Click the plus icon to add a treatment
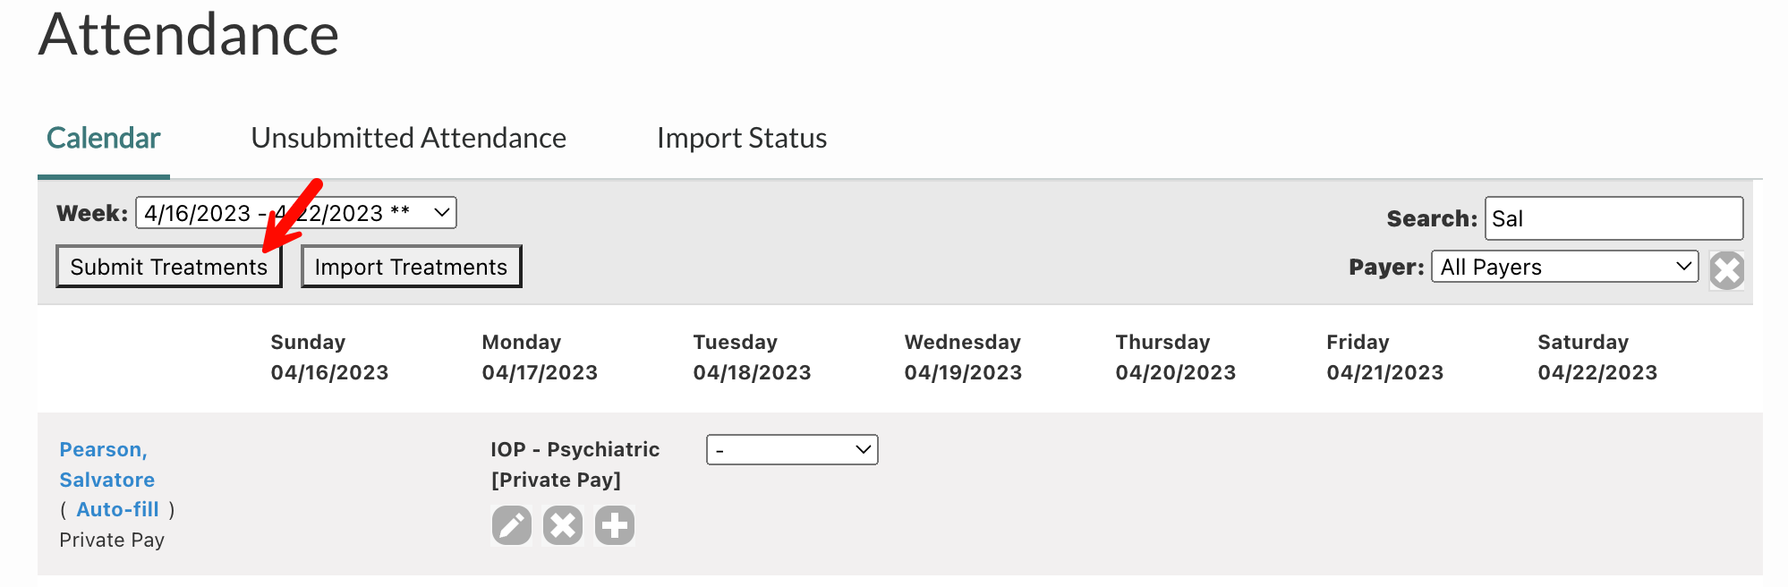Image resolution: width=1788 pixels, height=587 pixels. (x=615, y=525)
